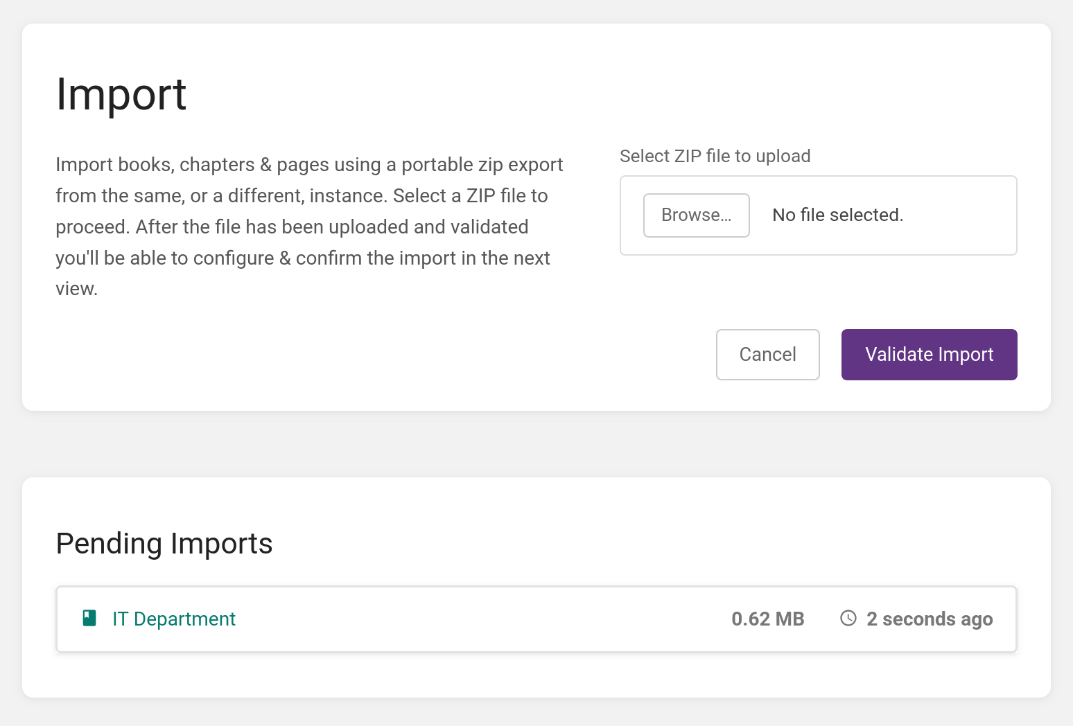Cancel the import

point(767,355)
